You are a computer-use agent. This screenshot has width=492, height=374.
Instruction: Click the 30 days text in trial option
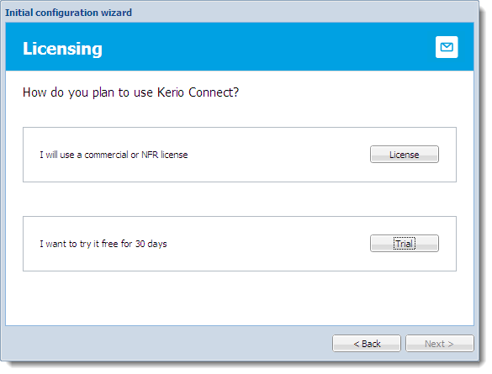[x=151, y=244]
